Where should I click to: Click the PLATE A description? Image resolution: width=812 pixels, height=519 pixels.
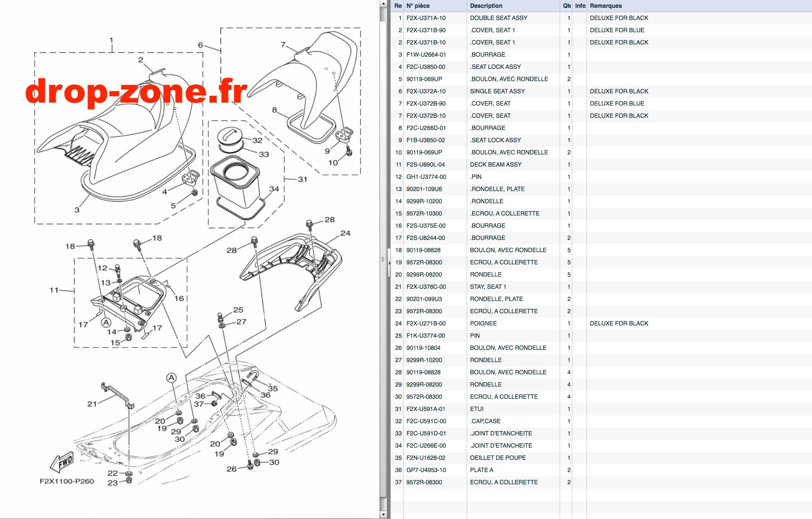click(481, 470)
